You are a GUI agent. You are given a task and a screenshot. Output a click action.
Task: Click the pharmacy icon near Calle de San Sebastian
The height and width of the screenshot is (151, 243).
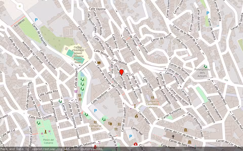tap(95, 147)
